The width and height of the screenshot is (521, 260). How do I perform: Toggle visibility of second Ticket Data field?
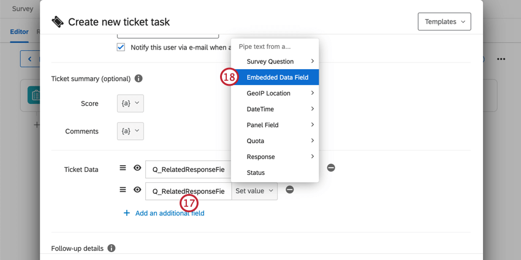[x=137, y=190]
